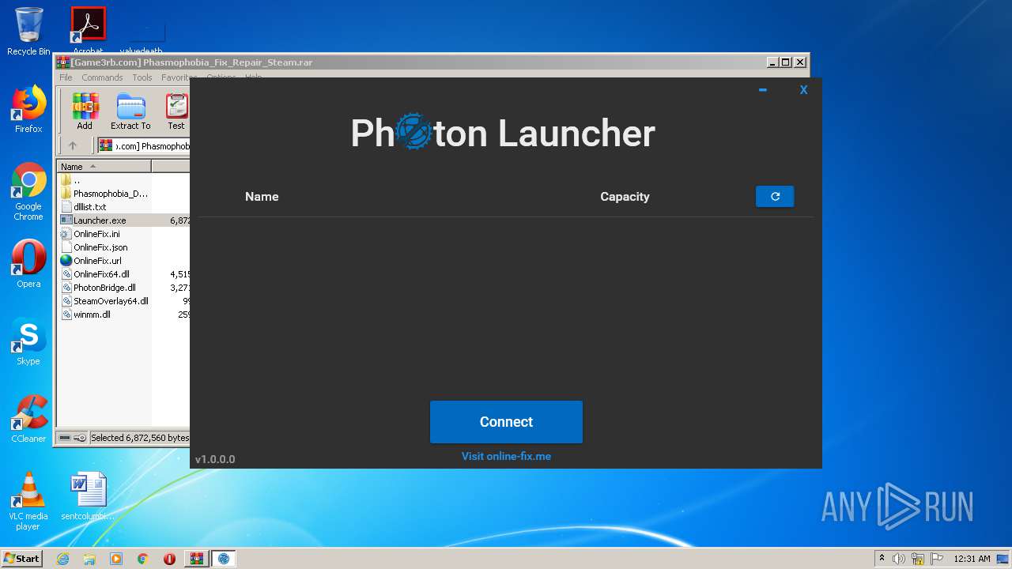Click the VLC media player desktop icon

pos(28,501)
